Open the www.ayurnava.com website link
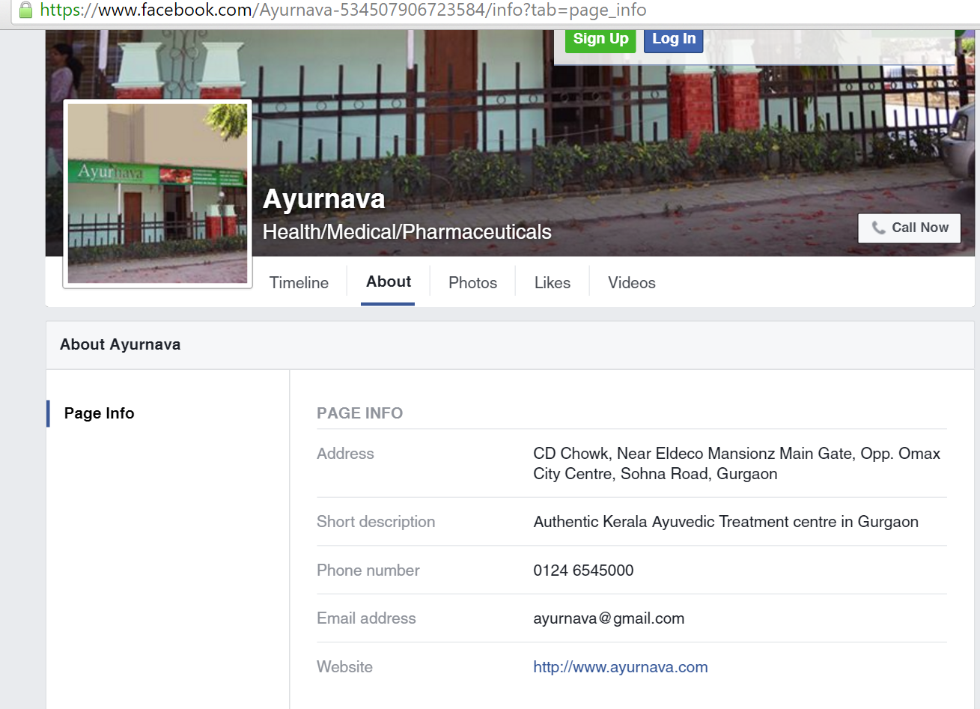 [621, 667]
